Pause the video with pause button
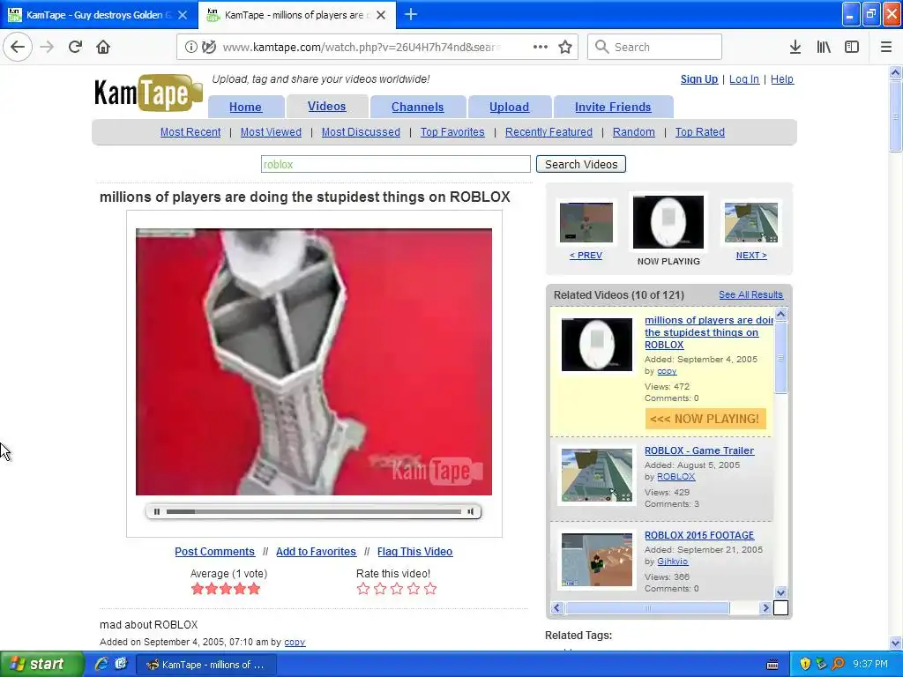 click(x=157, y=511)
